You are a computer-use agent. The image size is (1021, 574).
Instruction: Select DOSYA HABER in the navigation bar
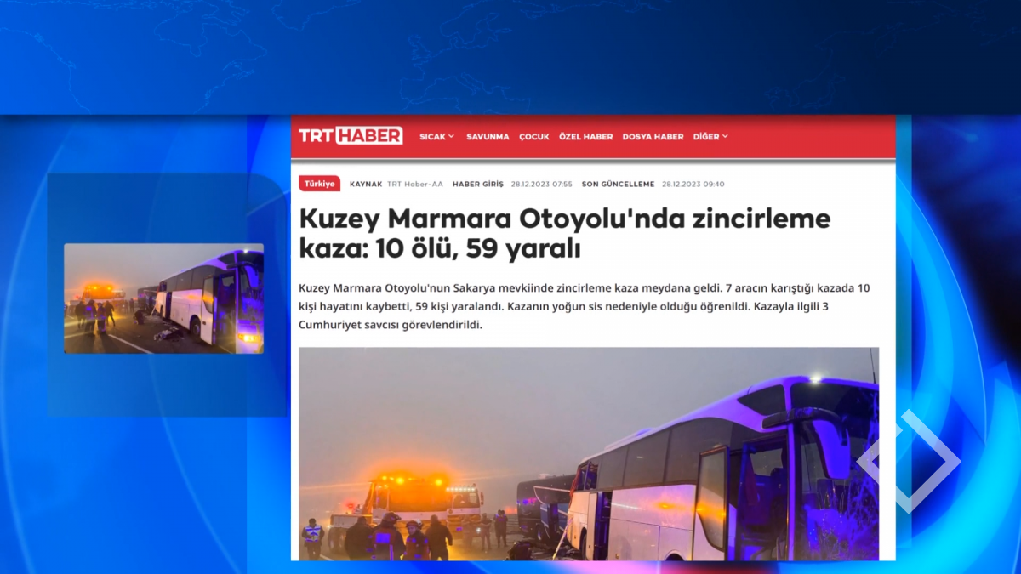click(x=653, y=137)
